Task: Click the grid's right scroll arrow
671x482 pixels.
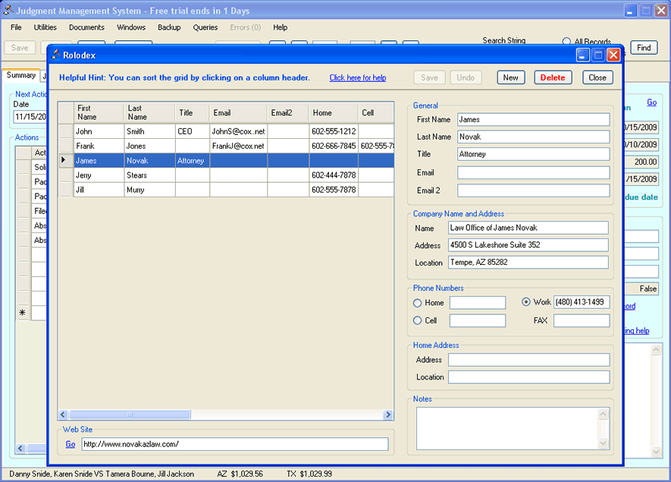Action: click(388, 415)
